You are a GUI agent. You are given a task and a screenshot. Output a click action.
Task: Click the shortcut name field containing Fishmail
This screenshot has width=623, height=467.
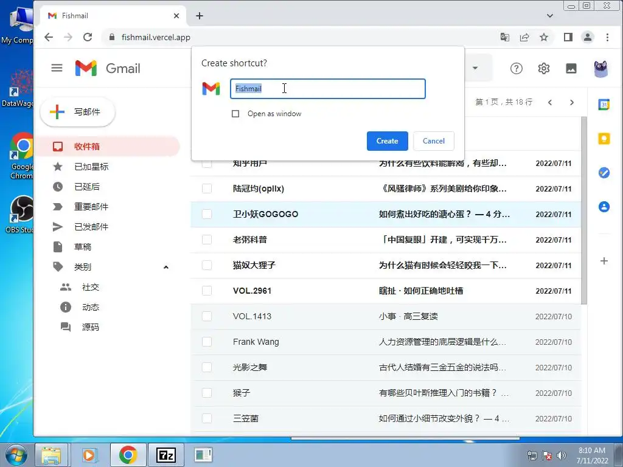click(x=328, y=89)
